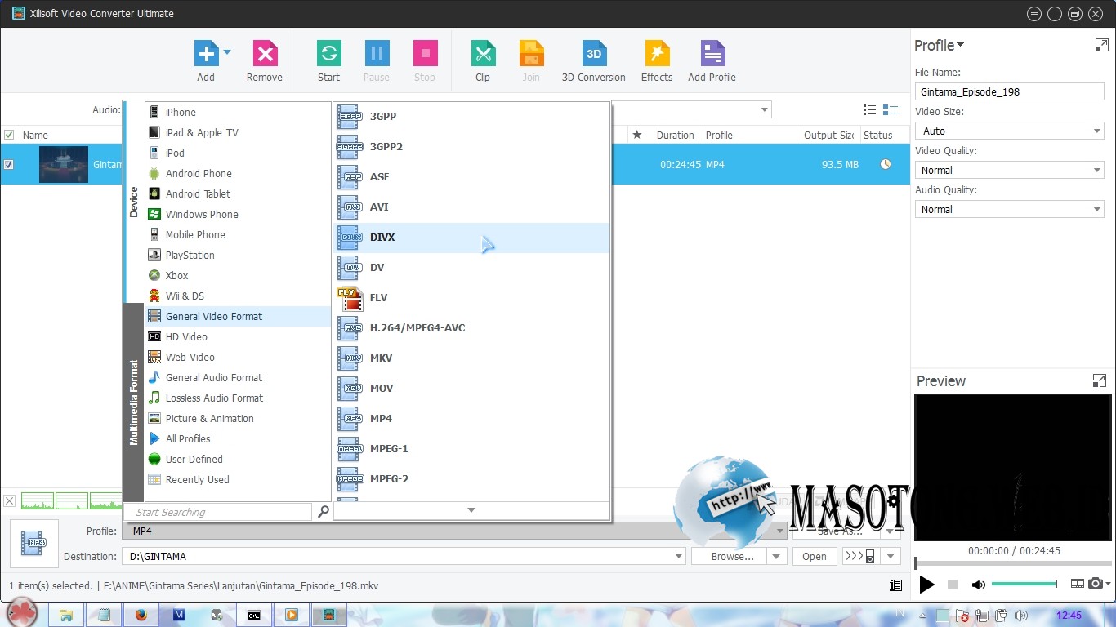Choose All Profiles category
Viewport: 1116px width, 627px height.
tap(238, 438)
